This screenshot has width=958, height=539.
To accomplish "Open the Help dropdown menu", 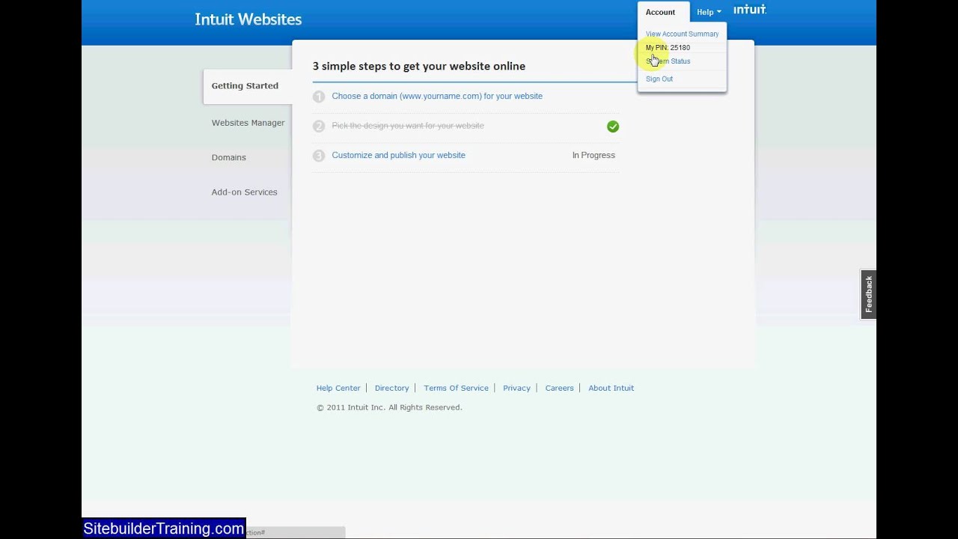I will click(709, 12).
